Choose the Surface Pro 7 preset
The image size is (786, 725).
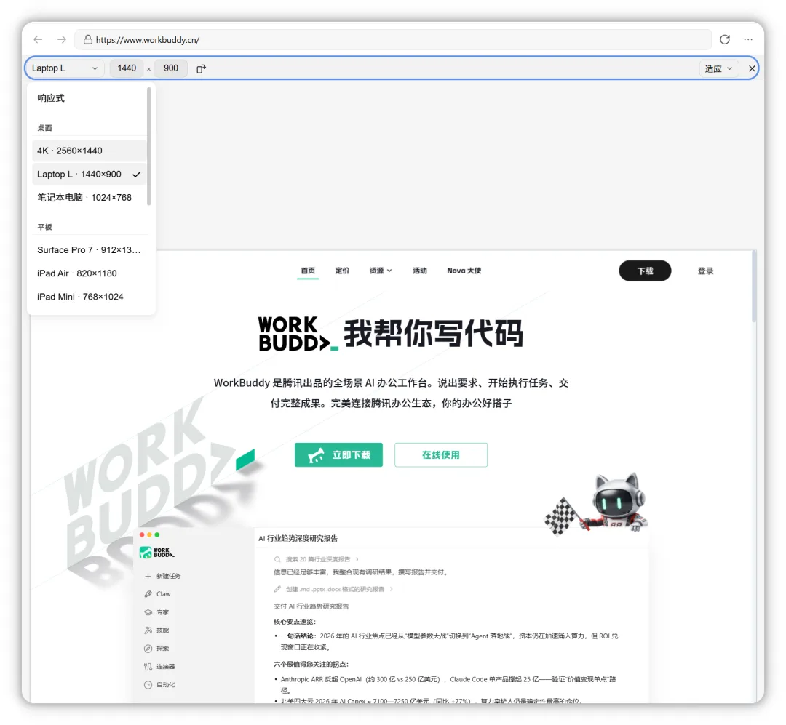tap(90, 250)
